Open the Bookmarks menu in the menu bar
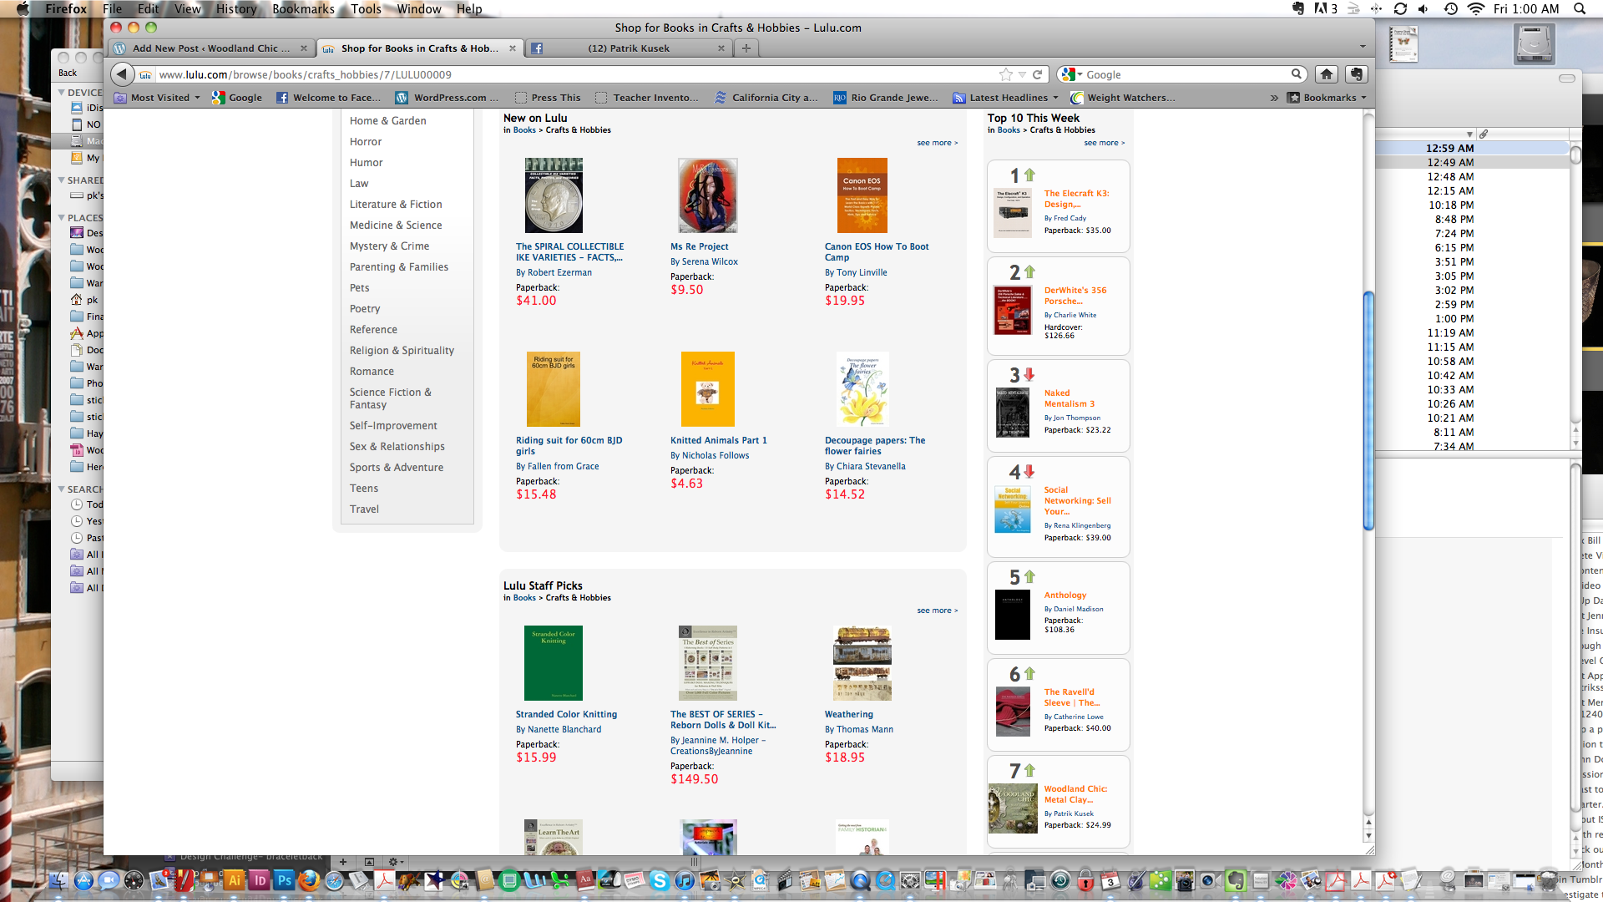The height and width of the screenshot is (902, 1603). tap(303, 8)
